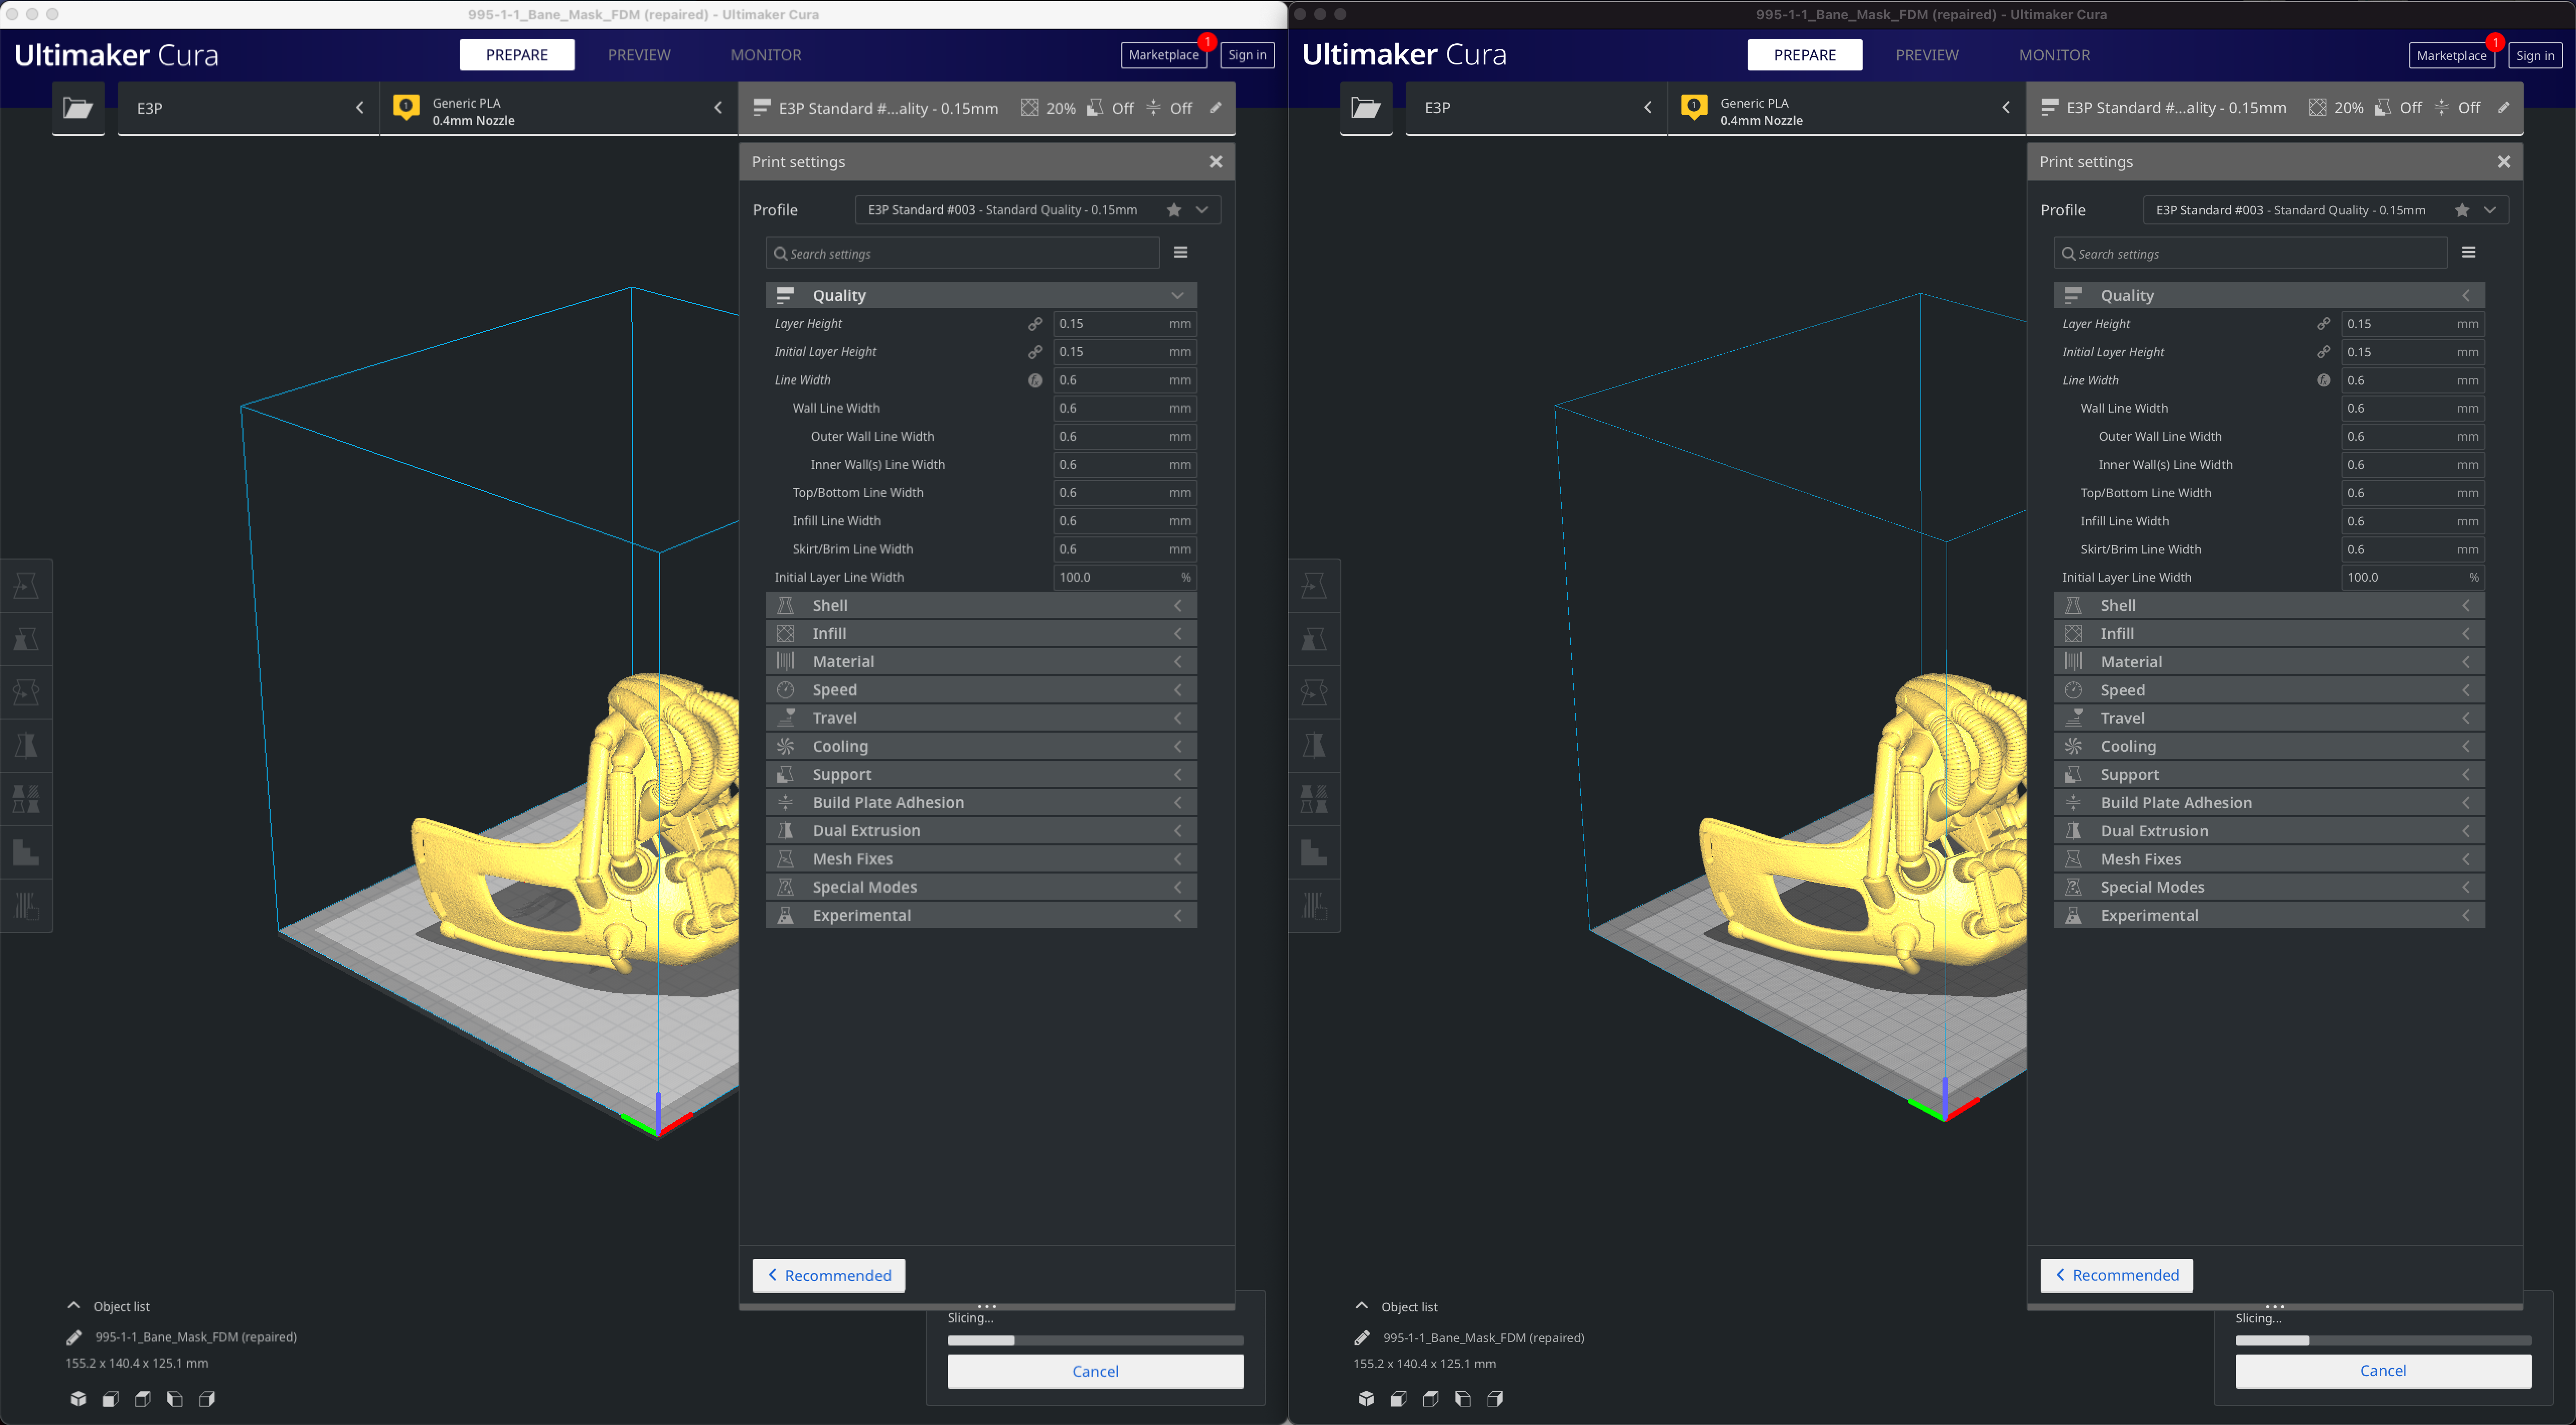Click the slicing progress bar in left window

pyautogui.click(x=1095, y=1341)
